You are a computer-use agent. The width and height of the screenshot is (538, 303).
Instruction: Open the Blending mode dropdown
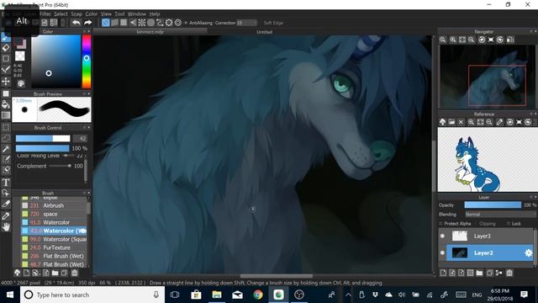point(500,214)
